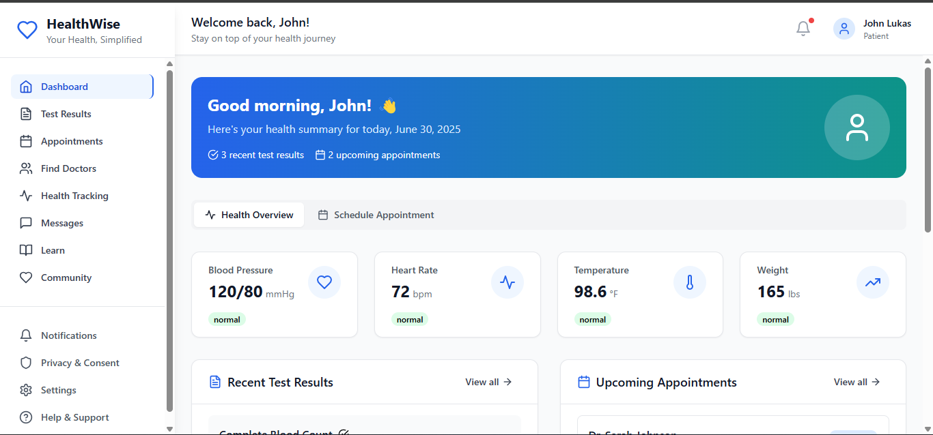Click the Blood Pressure heart icon

click(x=324, y=282)
